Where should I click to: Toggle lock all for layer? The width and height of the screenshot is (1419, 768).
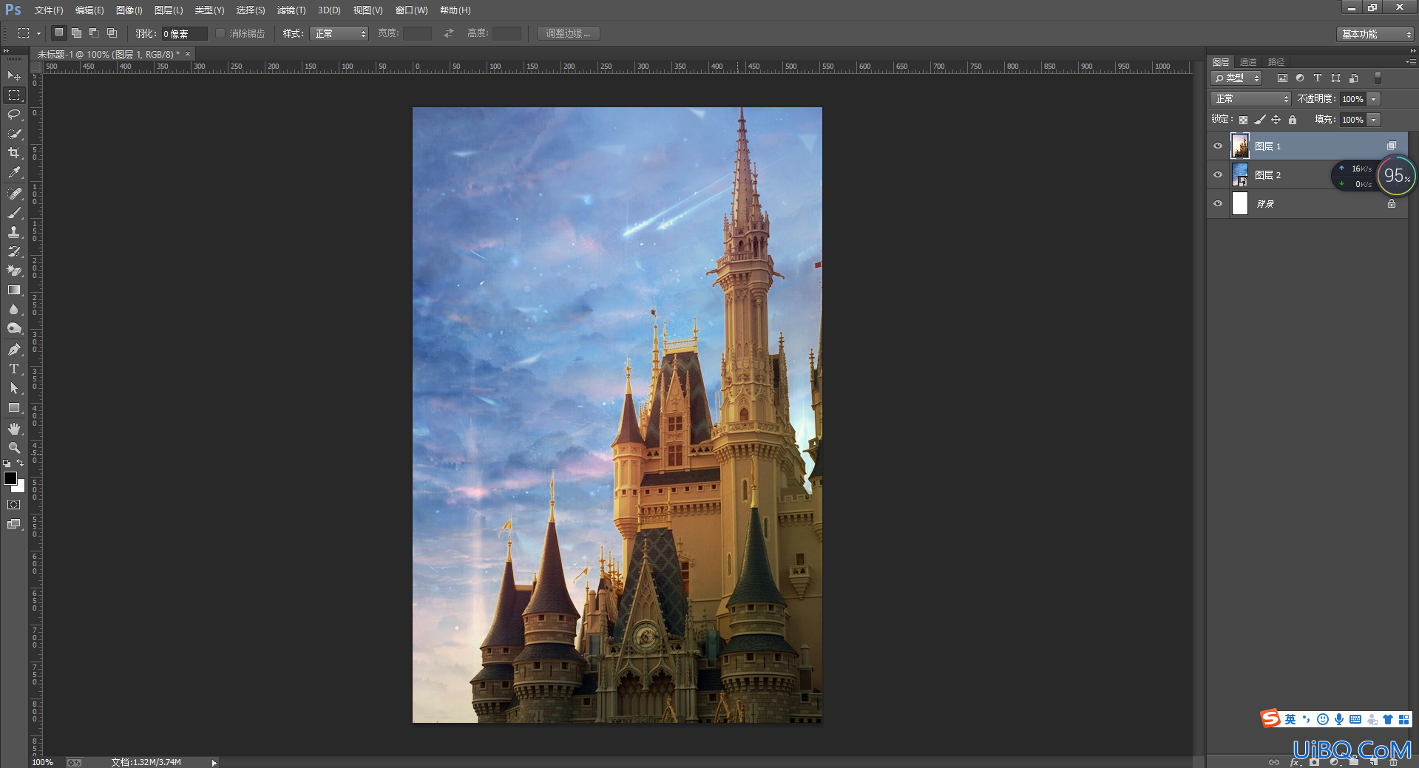tap(1293, 120)
